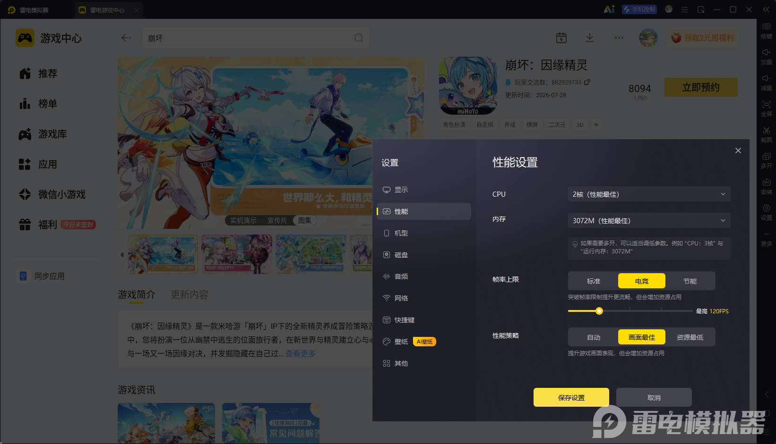Click the 减量 volume down icon
Viewport: 776px width, 444px height.
[x=766, y=78]
